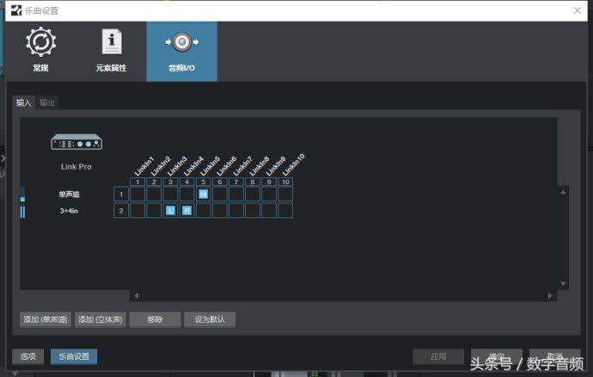Viewport: 593px width, 377px height.
Task: Close the 乐曲设置 dialog window
Action: [x=578, y=10]
